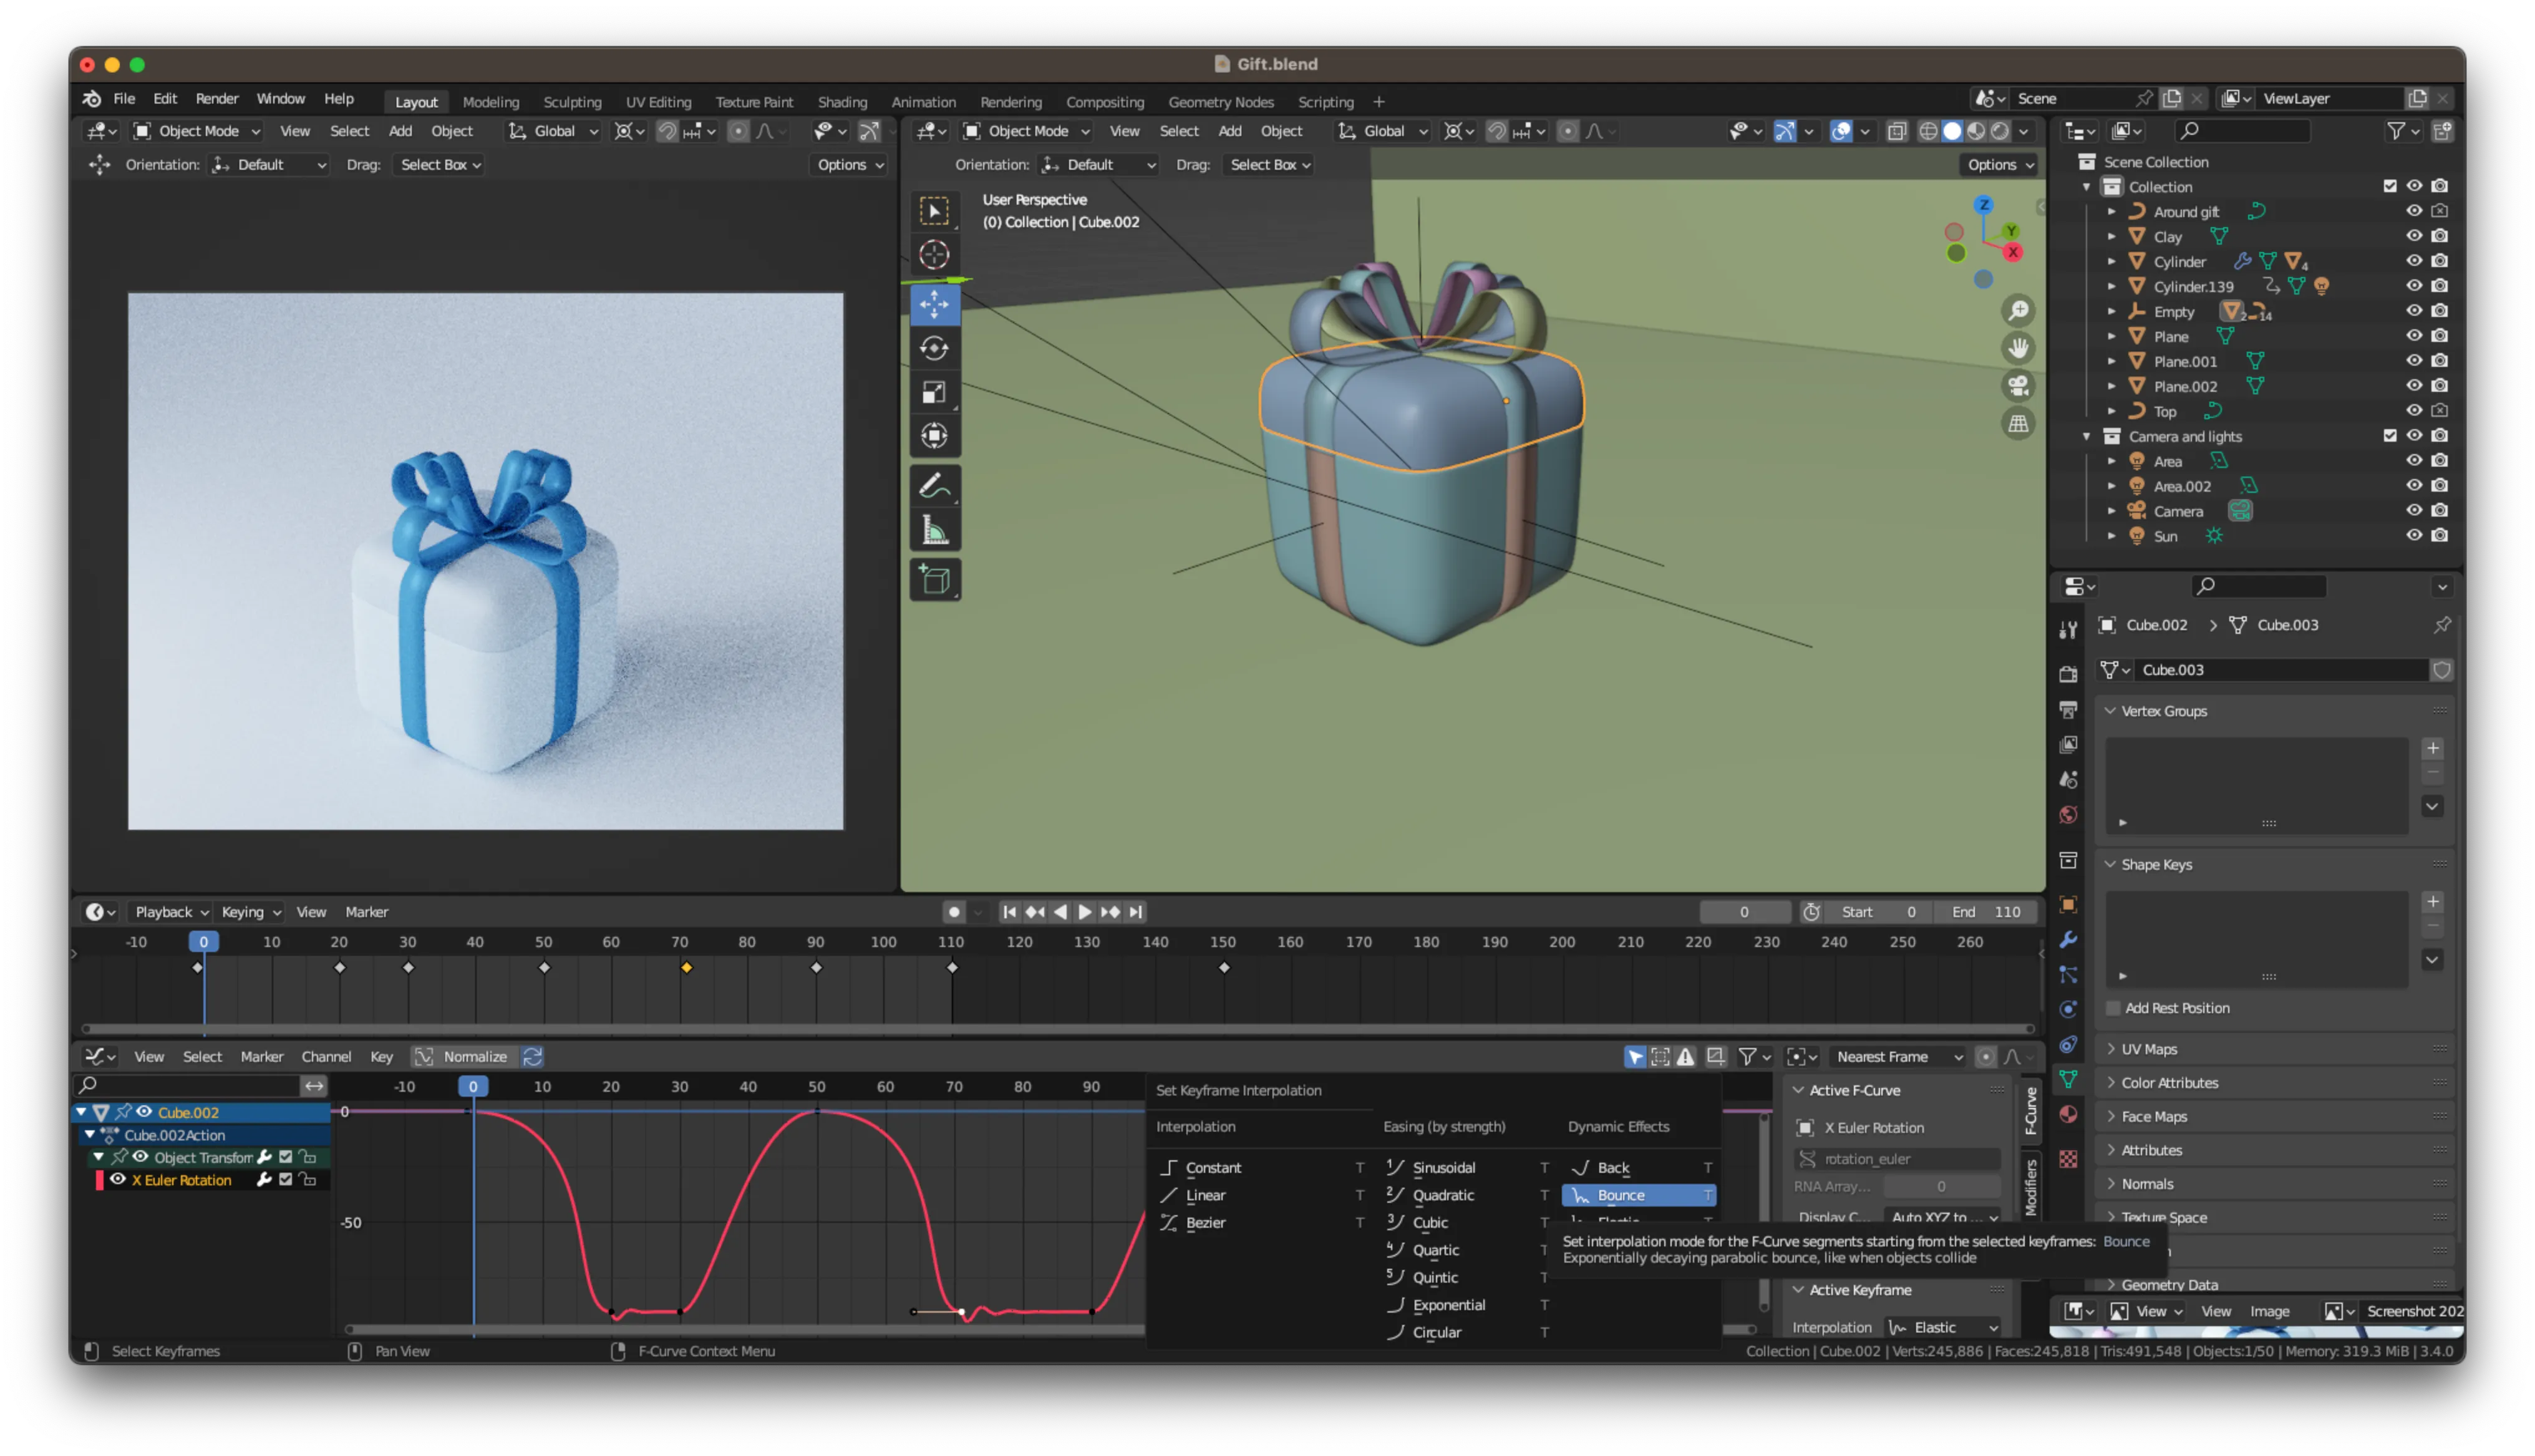Click the outliner search field
This screenshot has width=2535, height=1456.
click(2242, 131)
